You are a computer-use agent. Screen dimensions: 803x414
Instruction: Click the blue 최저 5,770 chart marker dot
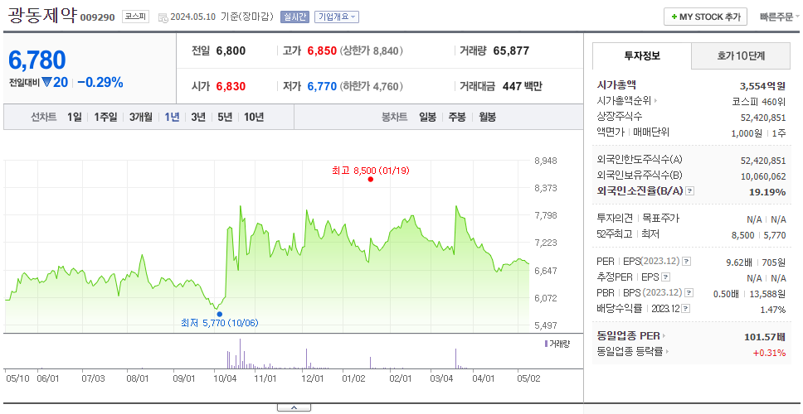pyautogui.click(x=220, y=315)
